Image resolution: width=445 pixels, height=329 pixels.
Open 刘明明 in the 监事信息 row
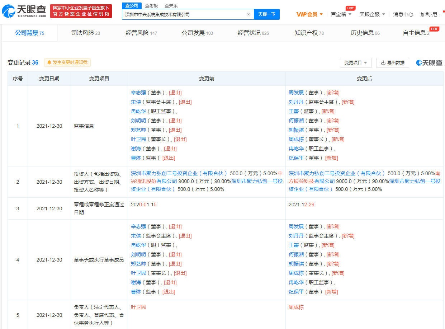tap(138, 121)
